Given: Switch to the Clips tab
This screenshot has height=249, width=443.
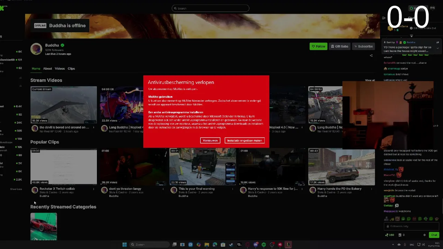Looking at the screenshot, I should click(x=71, y=68).
